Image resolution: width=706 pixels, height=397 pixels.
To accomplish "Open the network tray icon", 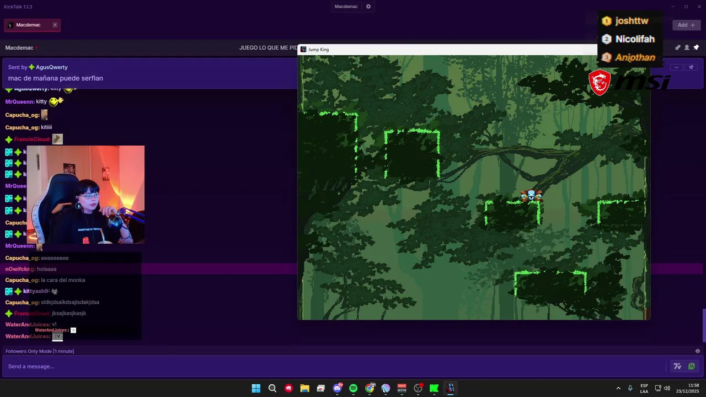I will point(657,388).
